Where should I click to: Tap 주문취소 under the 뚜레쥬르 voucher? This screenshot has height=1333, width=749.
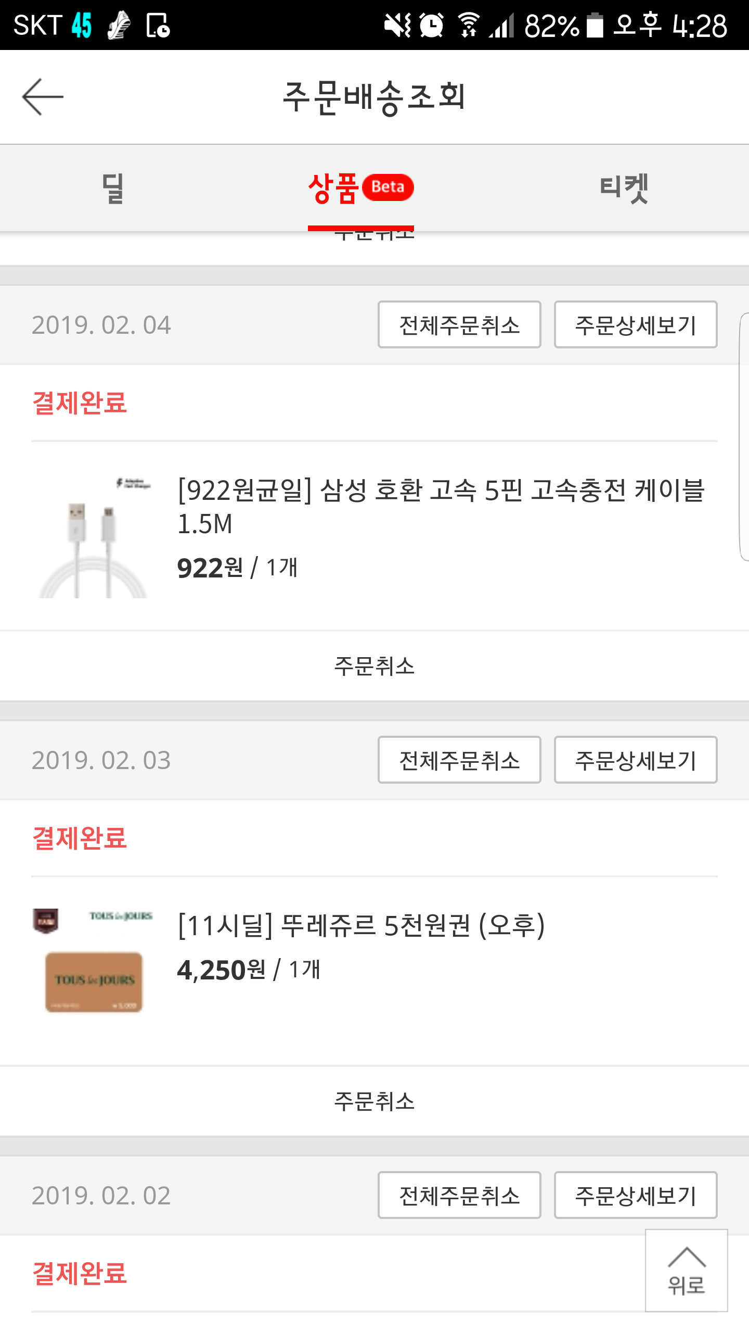click(x=374, y=1102)
